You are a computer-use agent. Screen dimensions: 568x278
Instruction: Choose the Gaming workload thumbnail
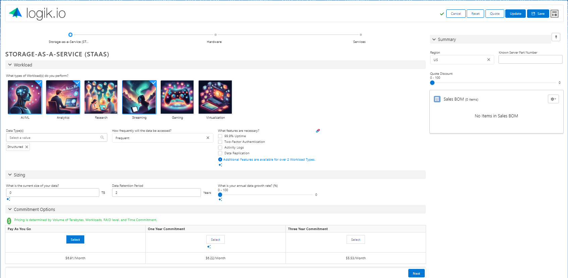[177, 97]
